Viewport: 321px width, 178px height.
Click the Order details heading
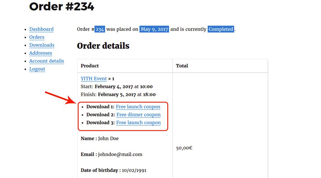point(103,46)
